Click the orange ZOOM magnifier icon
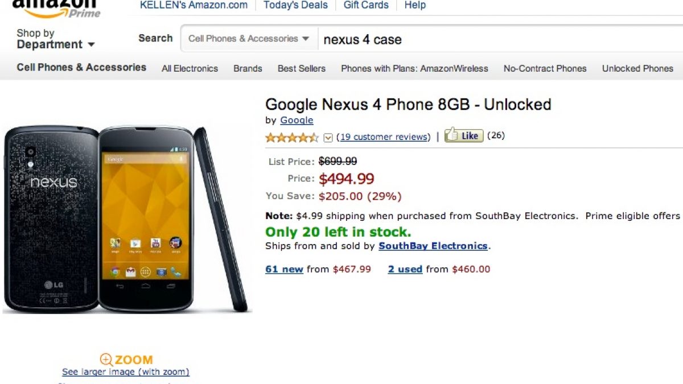 106,360
